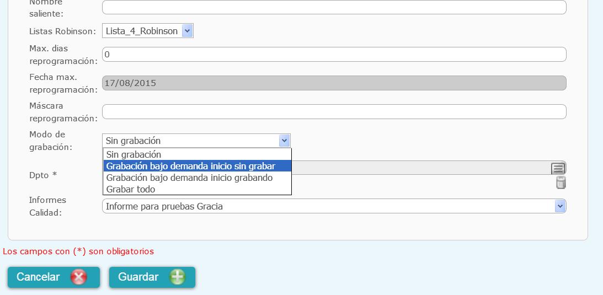This screenshot has height=295, width=603.
Task: Click the trash bin icon beside Dpto
Action: pos(561,183)
